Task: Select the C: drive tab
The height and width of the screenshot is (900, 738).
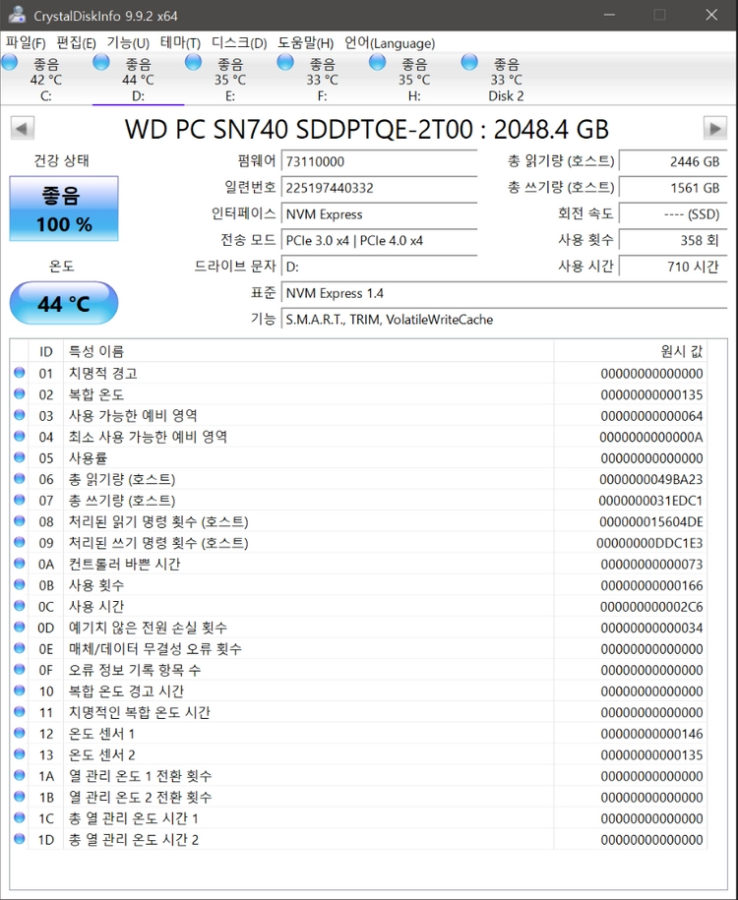Action: click(46, 80)
